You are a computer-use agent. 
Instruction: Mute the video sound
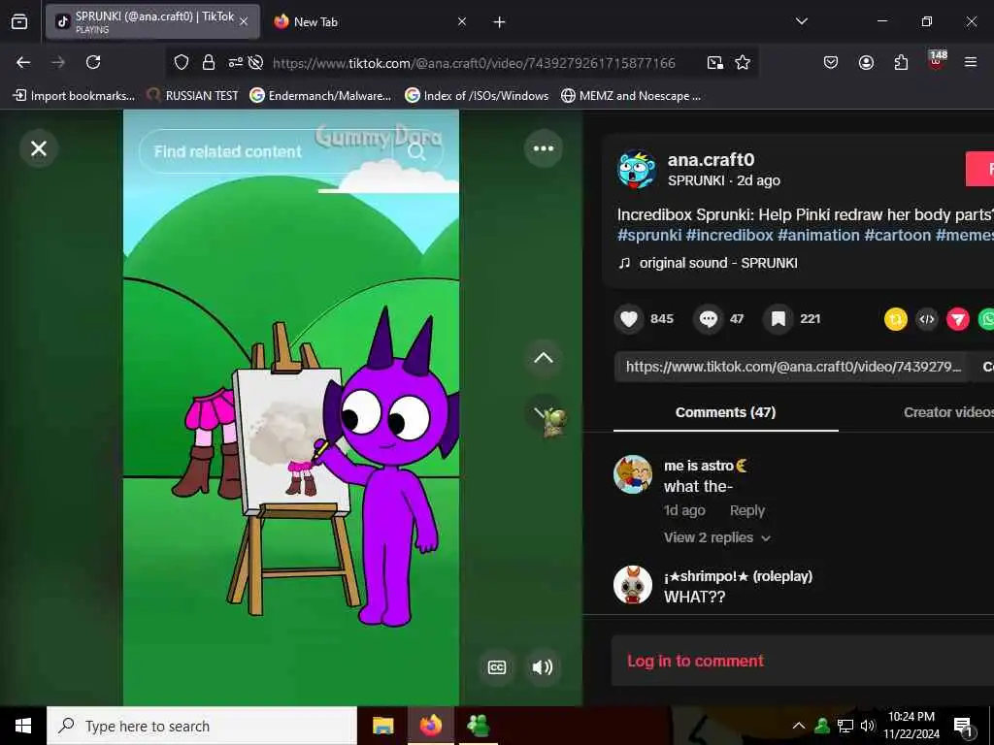(543, 667)
